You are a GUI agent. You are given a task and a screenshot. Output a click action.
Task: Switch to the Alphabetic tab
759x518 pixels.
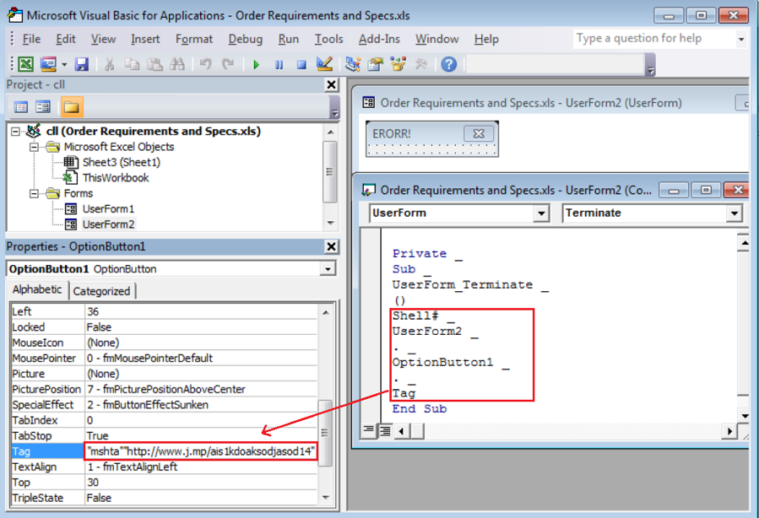tap(37, 289)
